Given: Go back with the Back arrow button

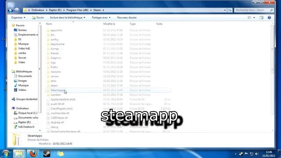Looking at the screenshot, I should [11, 10].
